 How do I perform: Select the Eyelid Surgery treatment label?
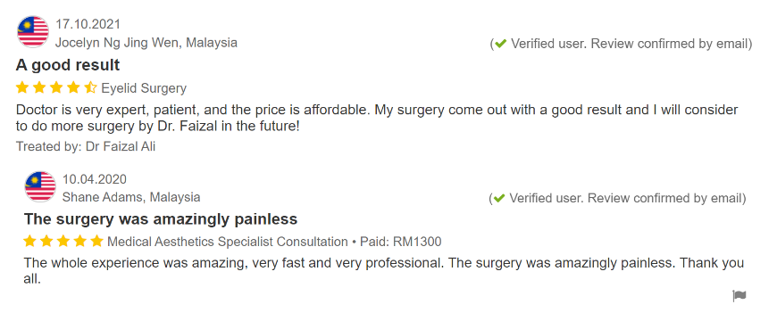tap(144, 88)
